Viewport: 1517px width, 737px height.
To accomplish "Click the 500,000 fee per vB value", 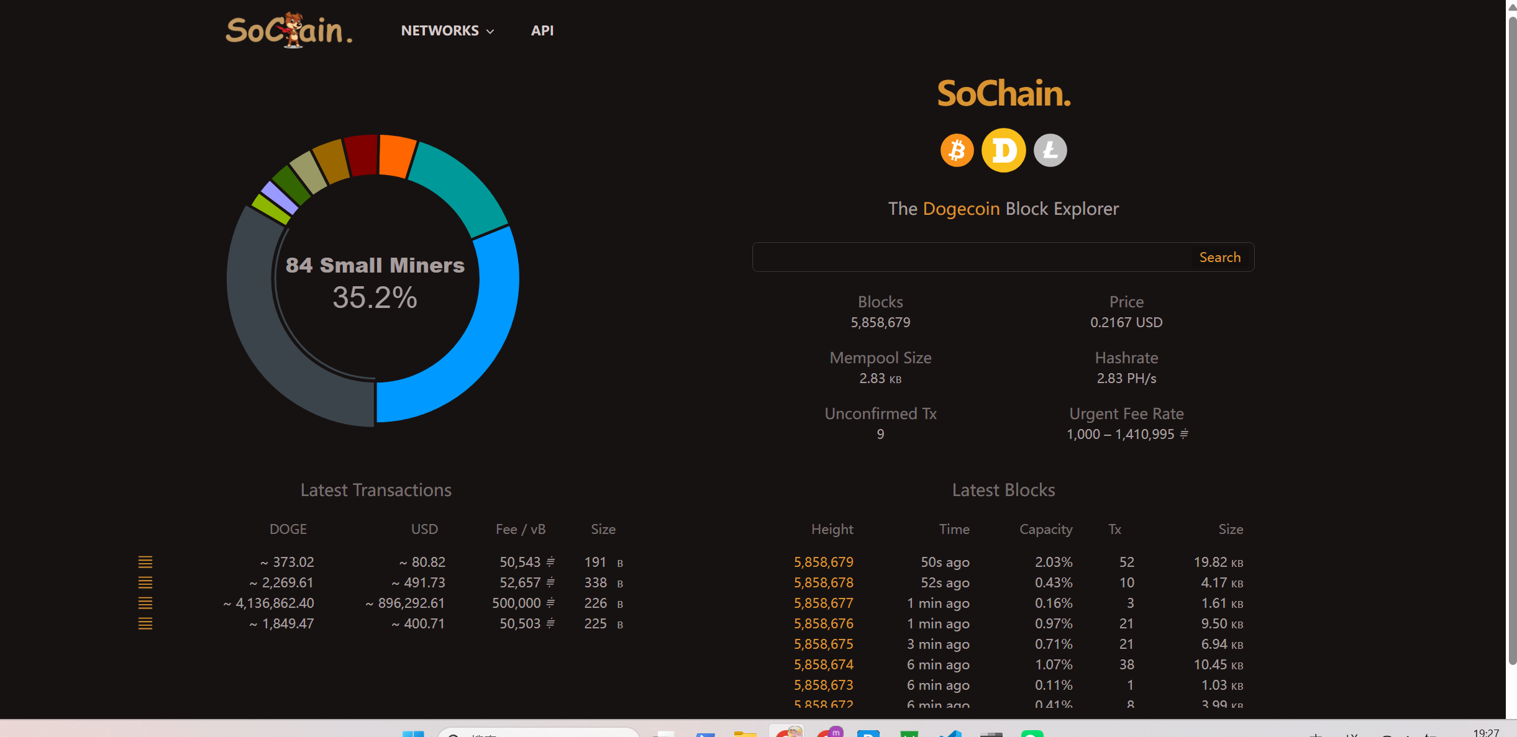I will 523,603.
